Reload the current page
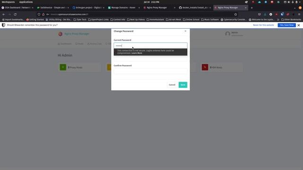 15,14
